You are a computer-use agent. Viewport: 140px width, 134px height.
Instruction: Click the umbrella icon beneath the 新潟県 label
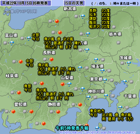coord(83,16)
